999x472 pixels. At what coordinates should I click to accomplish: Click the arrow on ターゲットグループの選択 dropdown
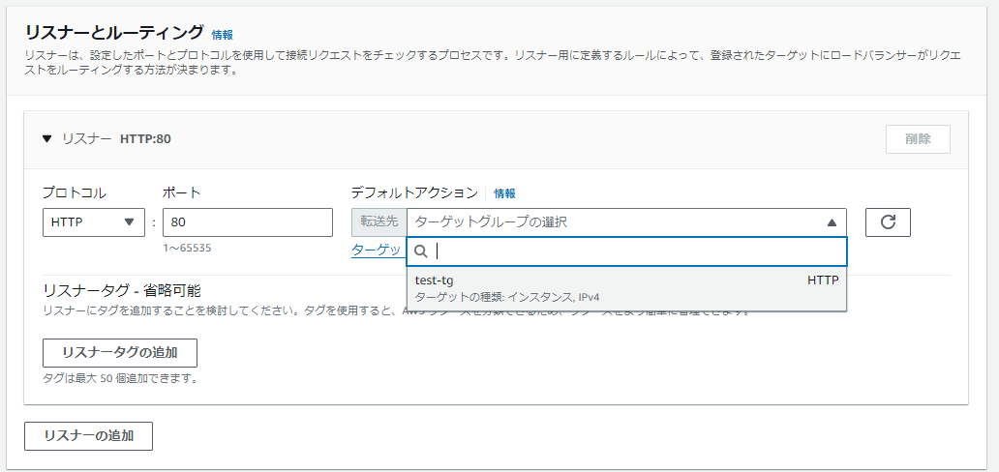831,222
